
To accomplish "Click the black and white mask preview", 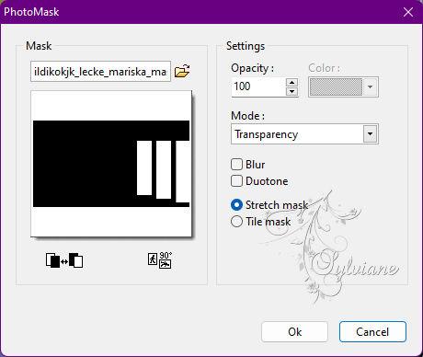I will point(111,164).
